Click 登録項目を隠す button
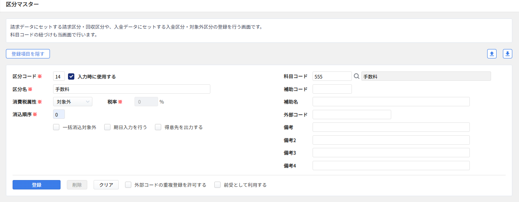 pyautogui.click(x=28, y=54)
